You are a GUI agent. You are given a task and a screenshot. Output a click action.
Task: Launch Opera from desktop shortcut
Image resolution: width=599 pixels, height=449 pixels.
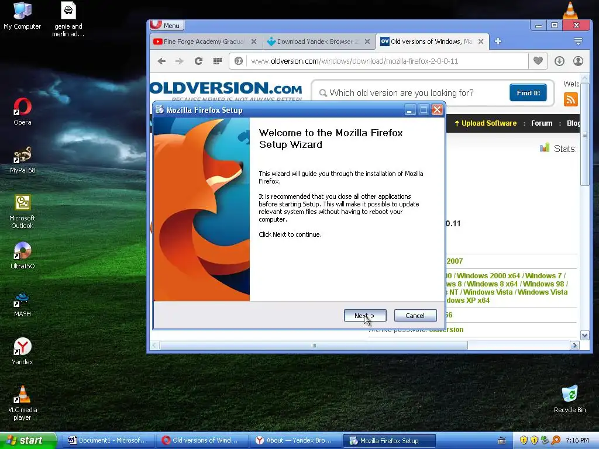(22, 112)
